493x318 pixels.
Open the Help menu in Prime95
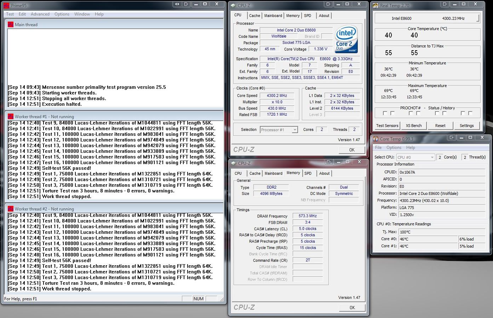[x=99, y=14]
